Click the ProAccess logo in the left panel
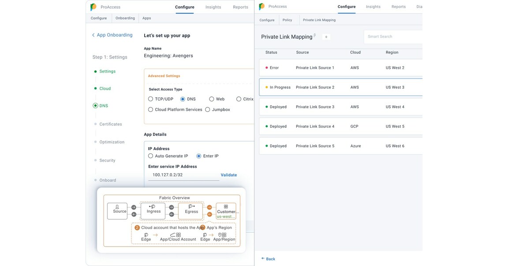The image size is (508, 266). (x=93, y=7)
